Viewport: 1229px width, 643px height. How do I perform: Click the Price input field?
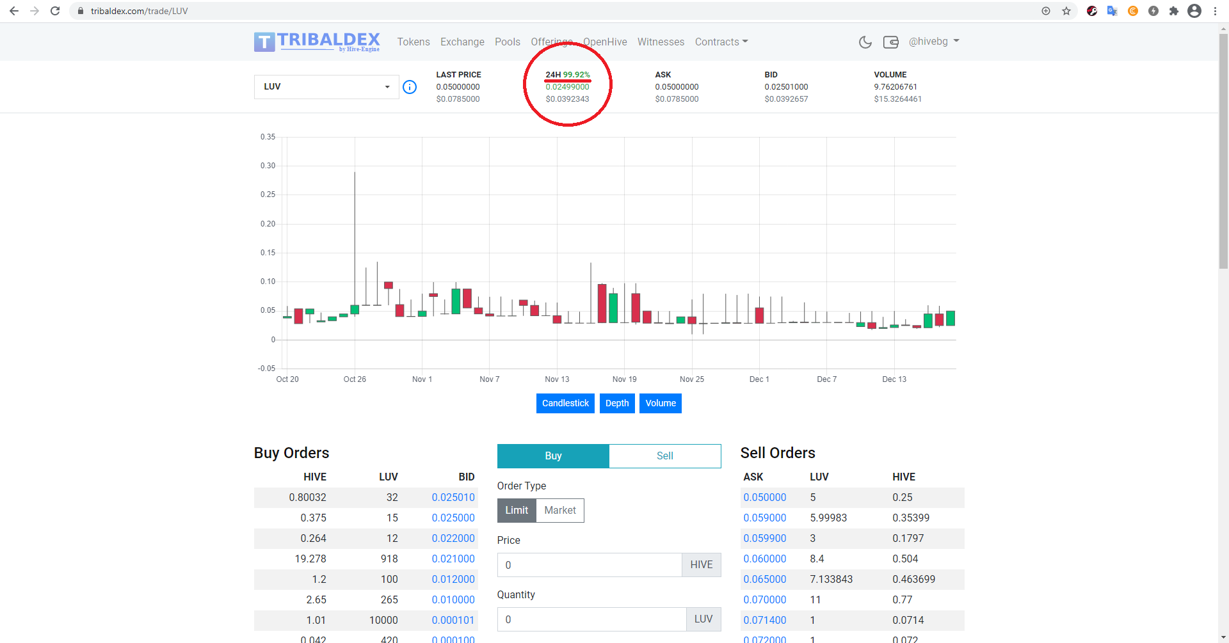pyautogui.click(x=590, y=565)
